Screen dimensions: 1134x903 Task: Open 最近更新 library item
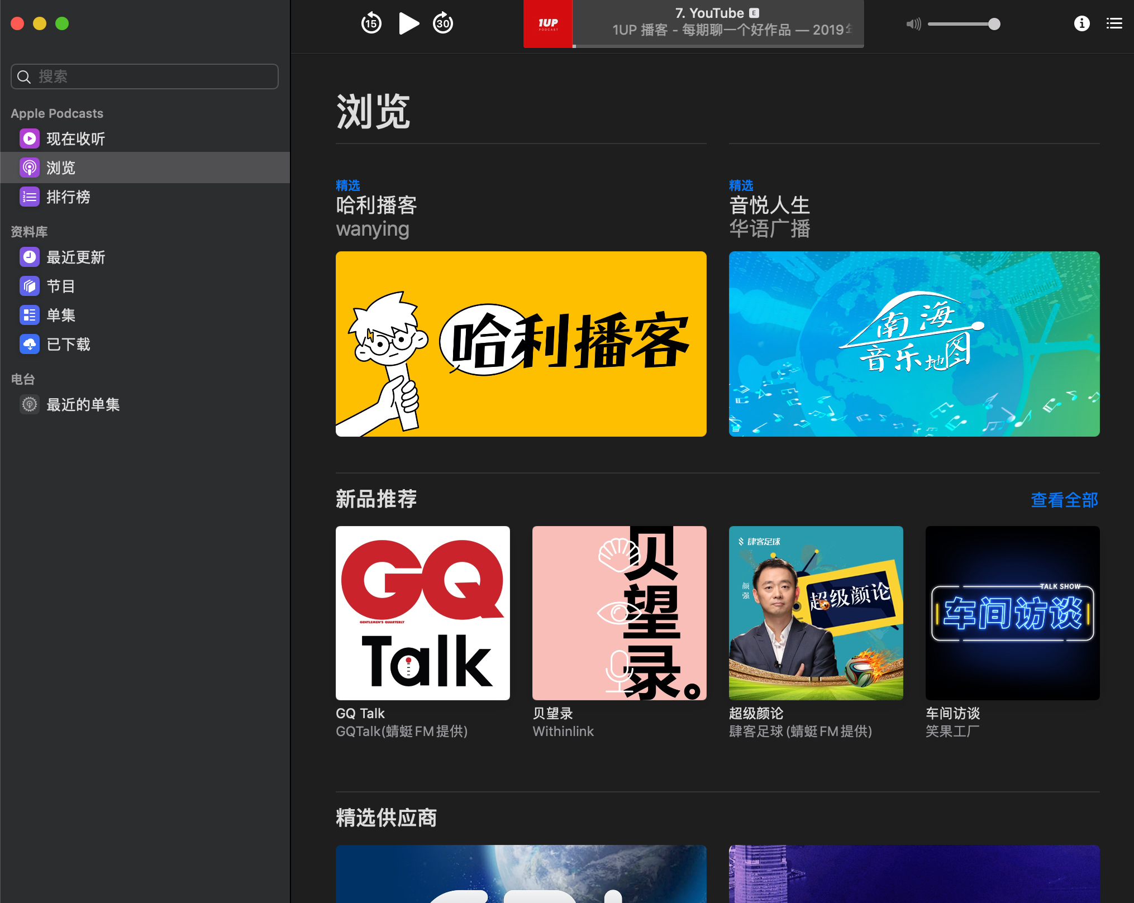tap(75, 257)
